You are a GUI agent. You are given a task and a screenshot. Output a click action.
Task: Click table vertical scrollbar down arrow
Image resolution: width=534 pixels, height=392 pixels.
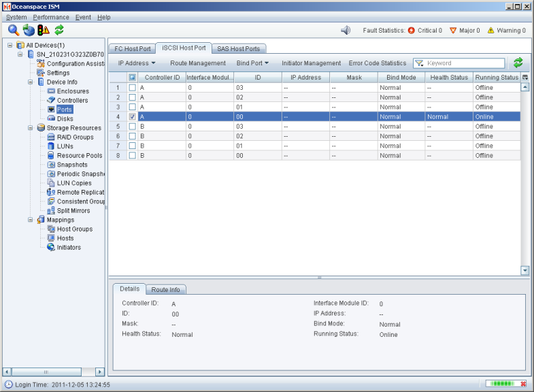coord(524,270)
